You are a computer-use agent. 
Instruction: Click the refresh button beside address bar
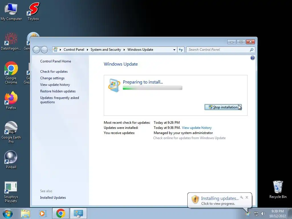[x=181, y=50]
